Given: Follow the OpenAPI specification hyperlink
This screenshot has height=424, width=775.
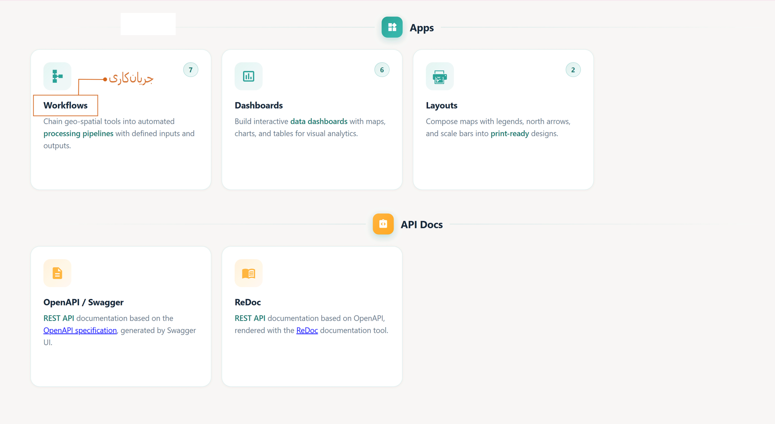Looking at the screenshot, I should pyautogui.click(x=80, y=330).
